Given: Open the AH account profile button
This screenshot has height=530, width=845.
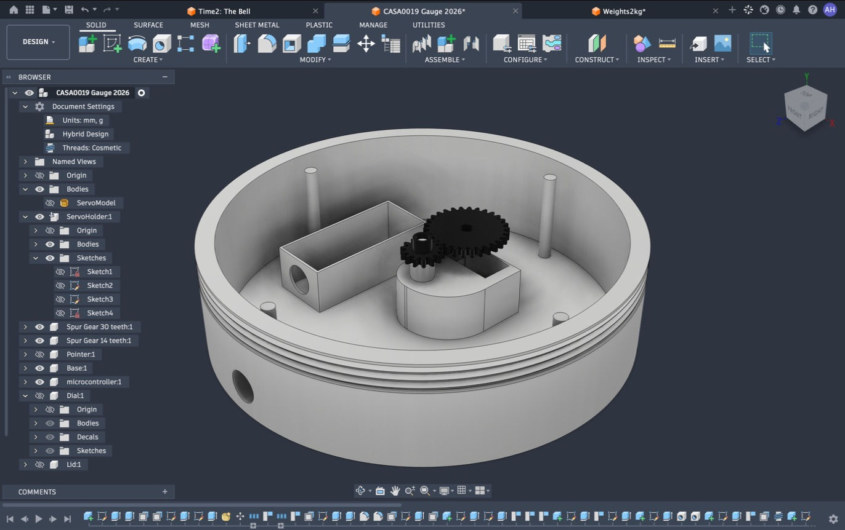Looking at the screenshot, I should coord(830,10).
